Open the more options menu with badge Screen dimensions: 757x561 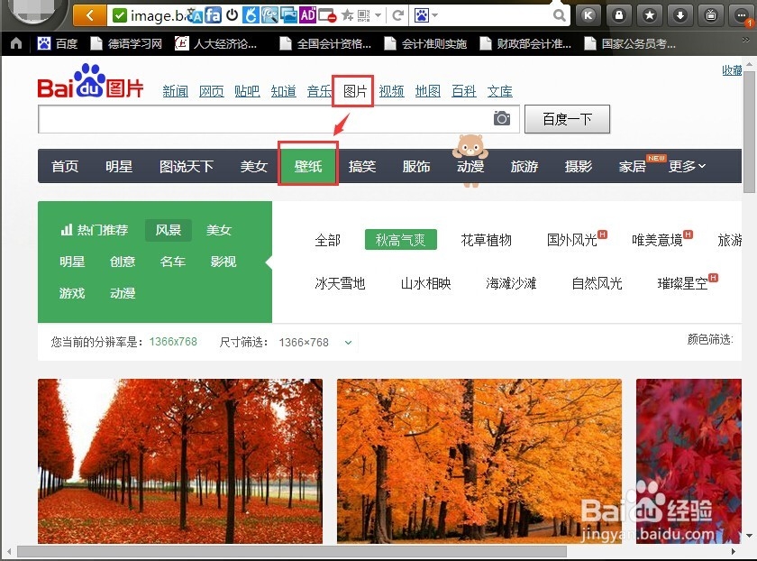[x=741, y=15]
